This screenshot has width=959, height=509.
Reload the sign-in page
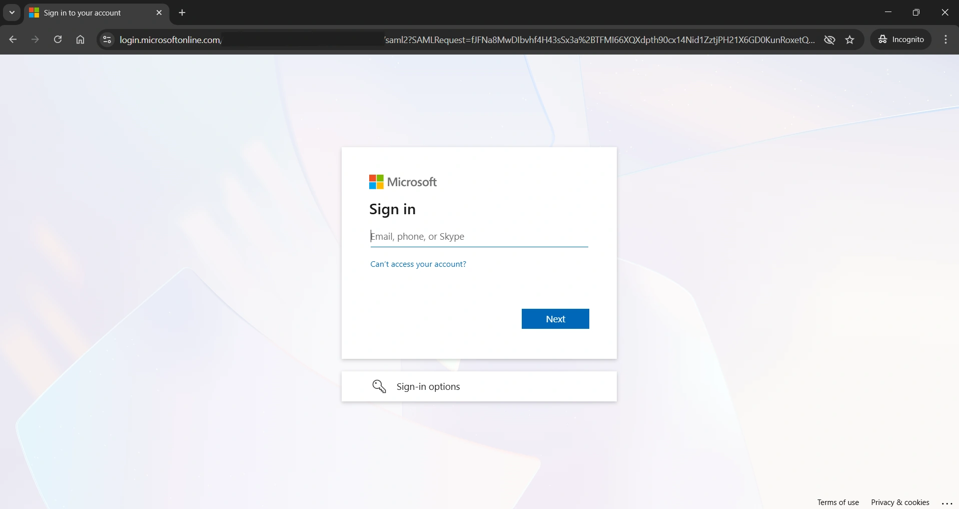pyautogui.click(x=58, y=40)
